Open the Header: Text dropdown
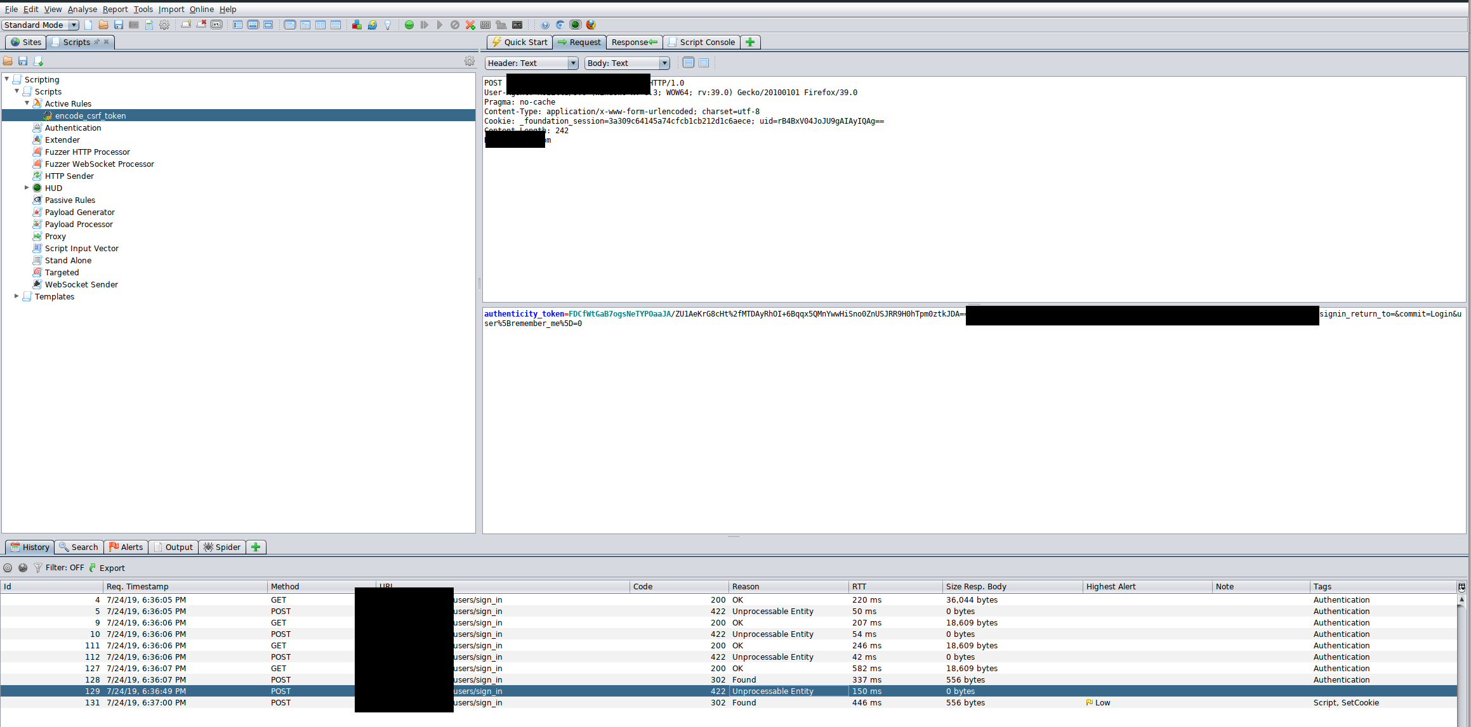 coord(531,63)
